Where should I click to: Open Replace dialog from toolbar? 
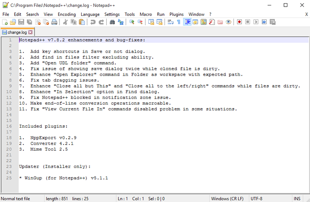121,22
